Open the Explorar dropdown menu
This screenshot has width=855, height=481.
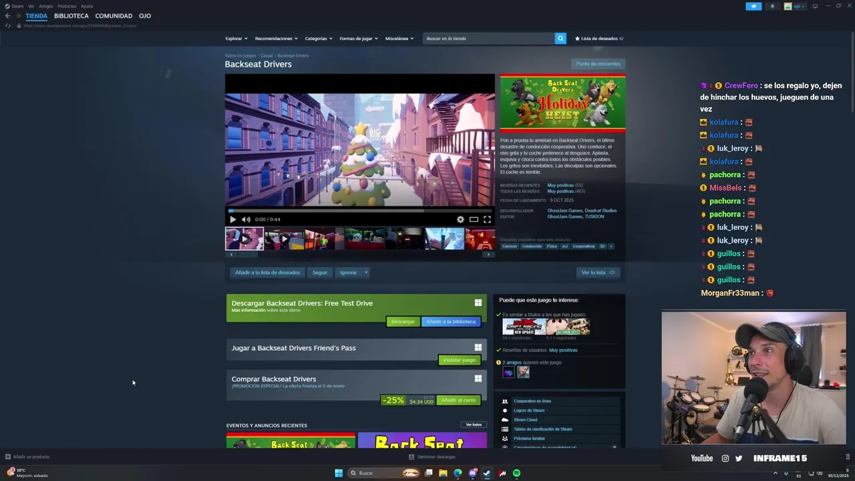pyautogui.click(x=236, y=38)
